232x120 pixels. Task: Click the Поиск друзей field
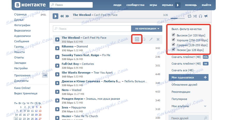point(188,118)
